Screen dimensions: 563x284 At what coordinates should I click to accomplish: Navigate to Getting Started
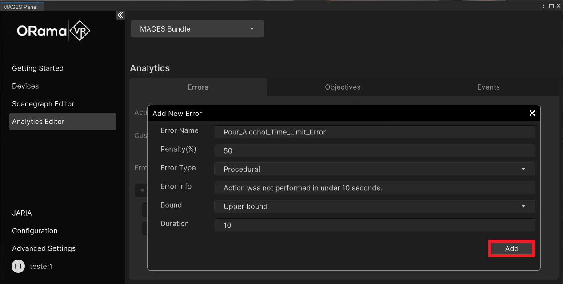tap(38, 68)
